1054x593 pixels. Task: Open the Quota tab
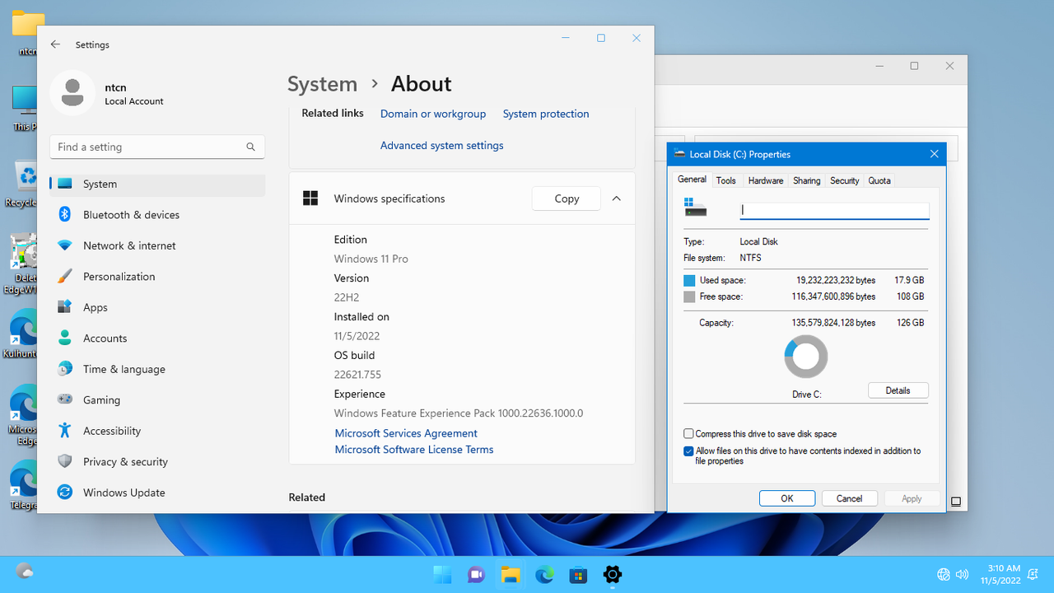point(879,180)
